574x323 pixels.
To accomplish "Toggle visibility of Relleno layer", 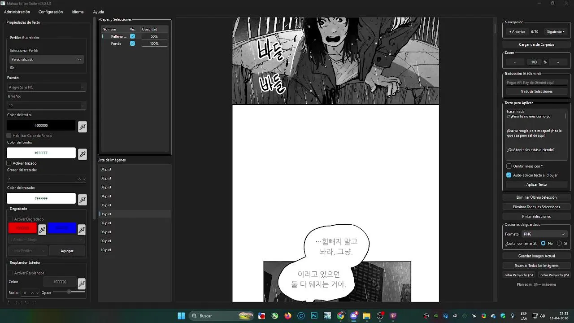I will pos(132,36).
